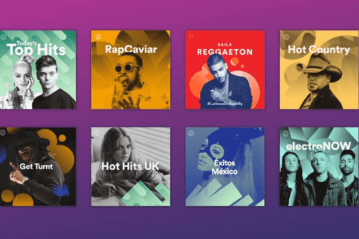Click the #LatinosOnSpotify hashtag text

point(224,103)
